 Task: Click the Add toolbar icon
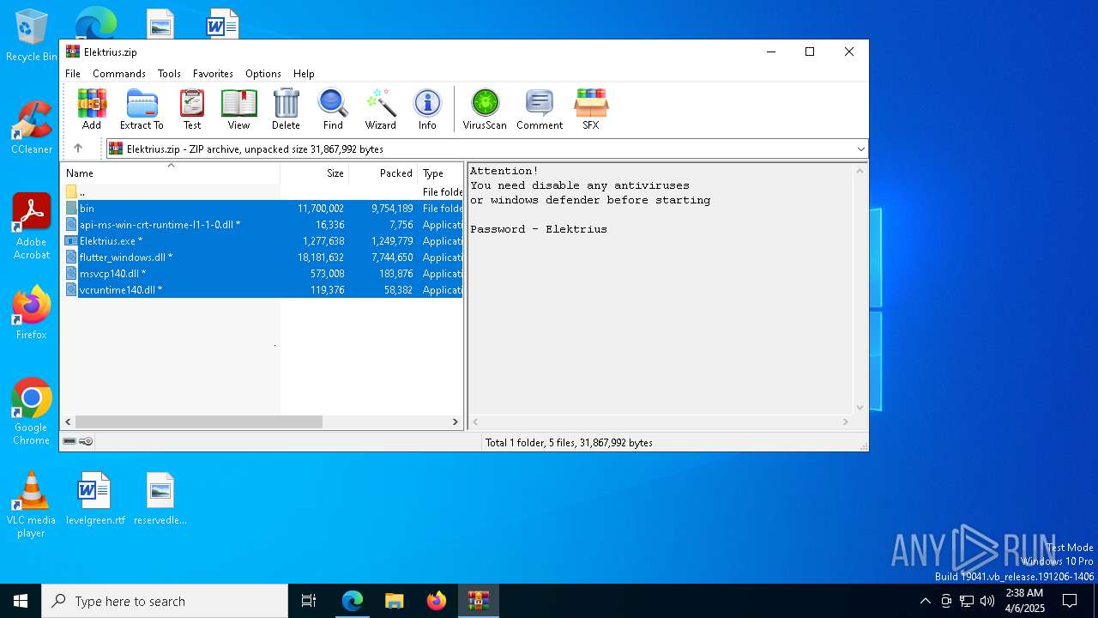(x=92, y=109)
